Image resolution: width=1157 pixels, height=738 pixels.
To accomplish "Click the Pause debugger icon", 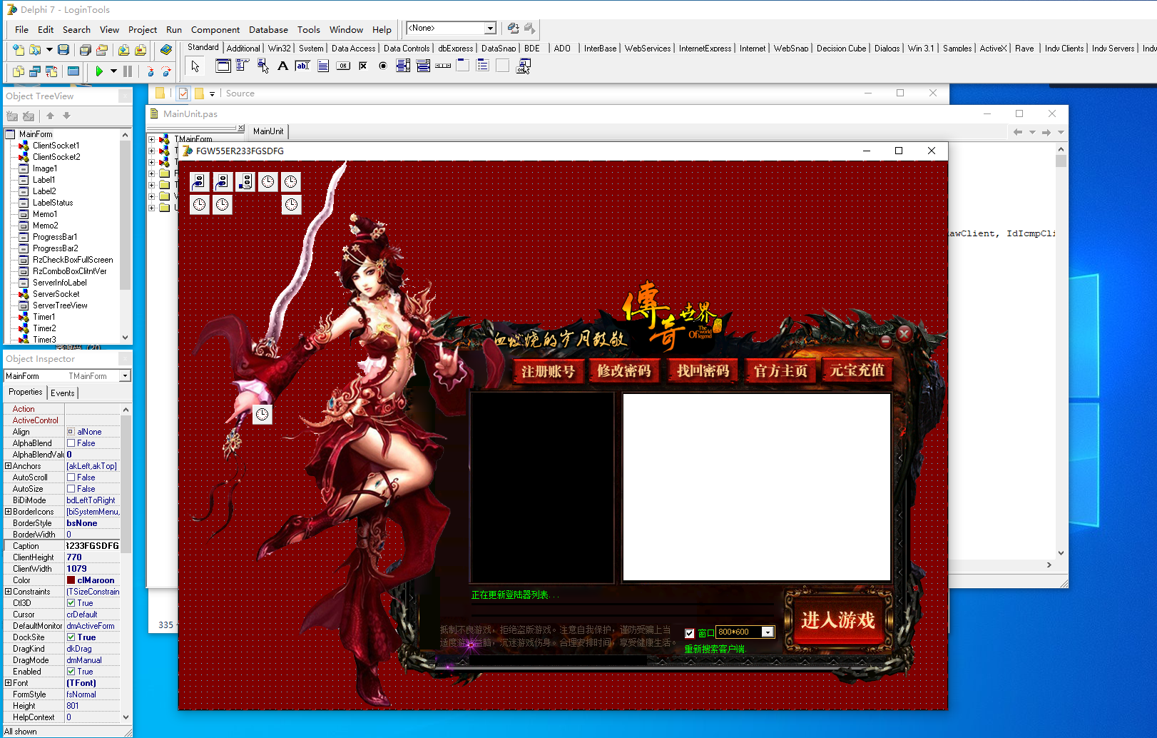I will (x=128, y=71).
